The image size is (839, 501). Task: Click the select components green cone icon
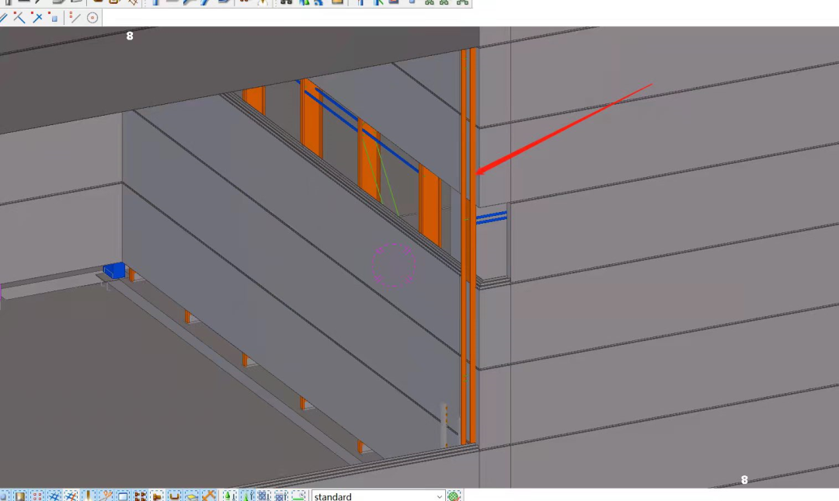[x=229, y=496]
